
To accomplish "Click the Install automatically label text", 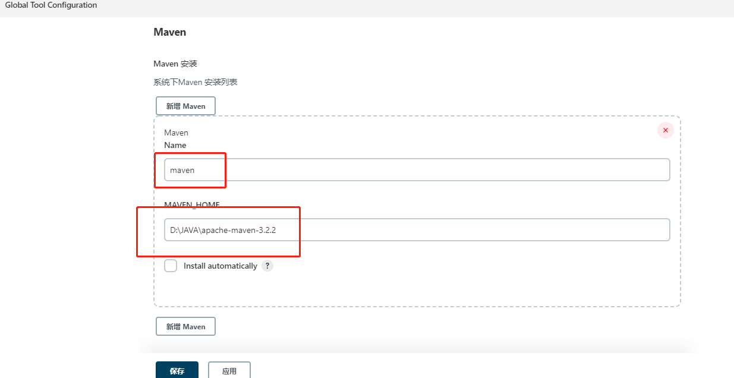I will [220, 266].
